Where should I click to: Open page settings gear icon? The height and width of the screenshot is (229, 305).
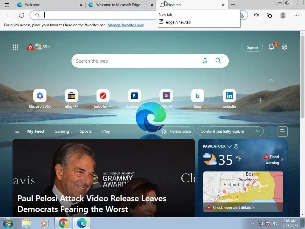[284, 47]
